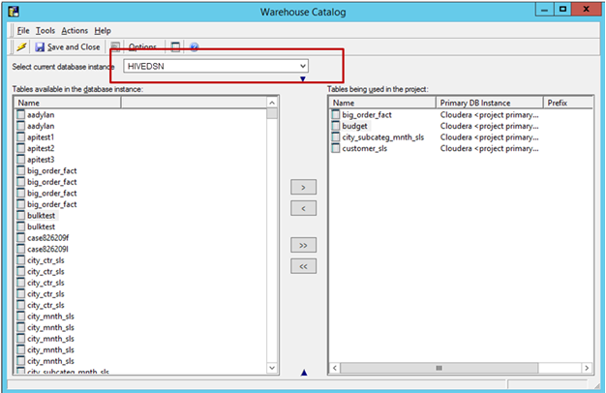Select budget in project tables list
Screen dimensions: 606x393
pos(354,126)
